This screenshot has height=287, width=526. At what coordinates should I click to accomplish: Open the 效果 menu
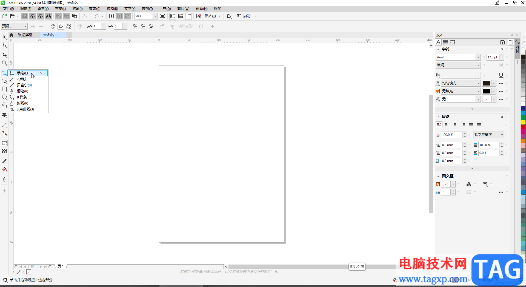(95, 8)
